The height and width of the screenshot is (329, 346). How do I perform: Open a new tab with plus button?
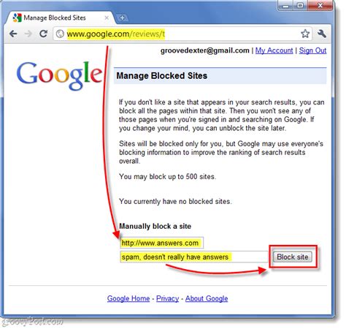122,18
